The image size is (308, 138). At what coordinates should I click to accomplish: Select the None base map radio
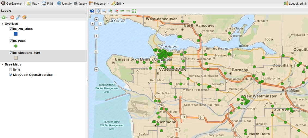tap(11, 70)
